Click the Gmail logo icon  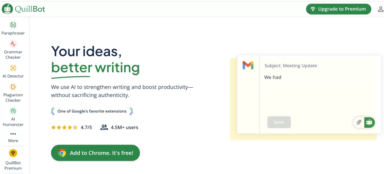(x=248, y=65)
